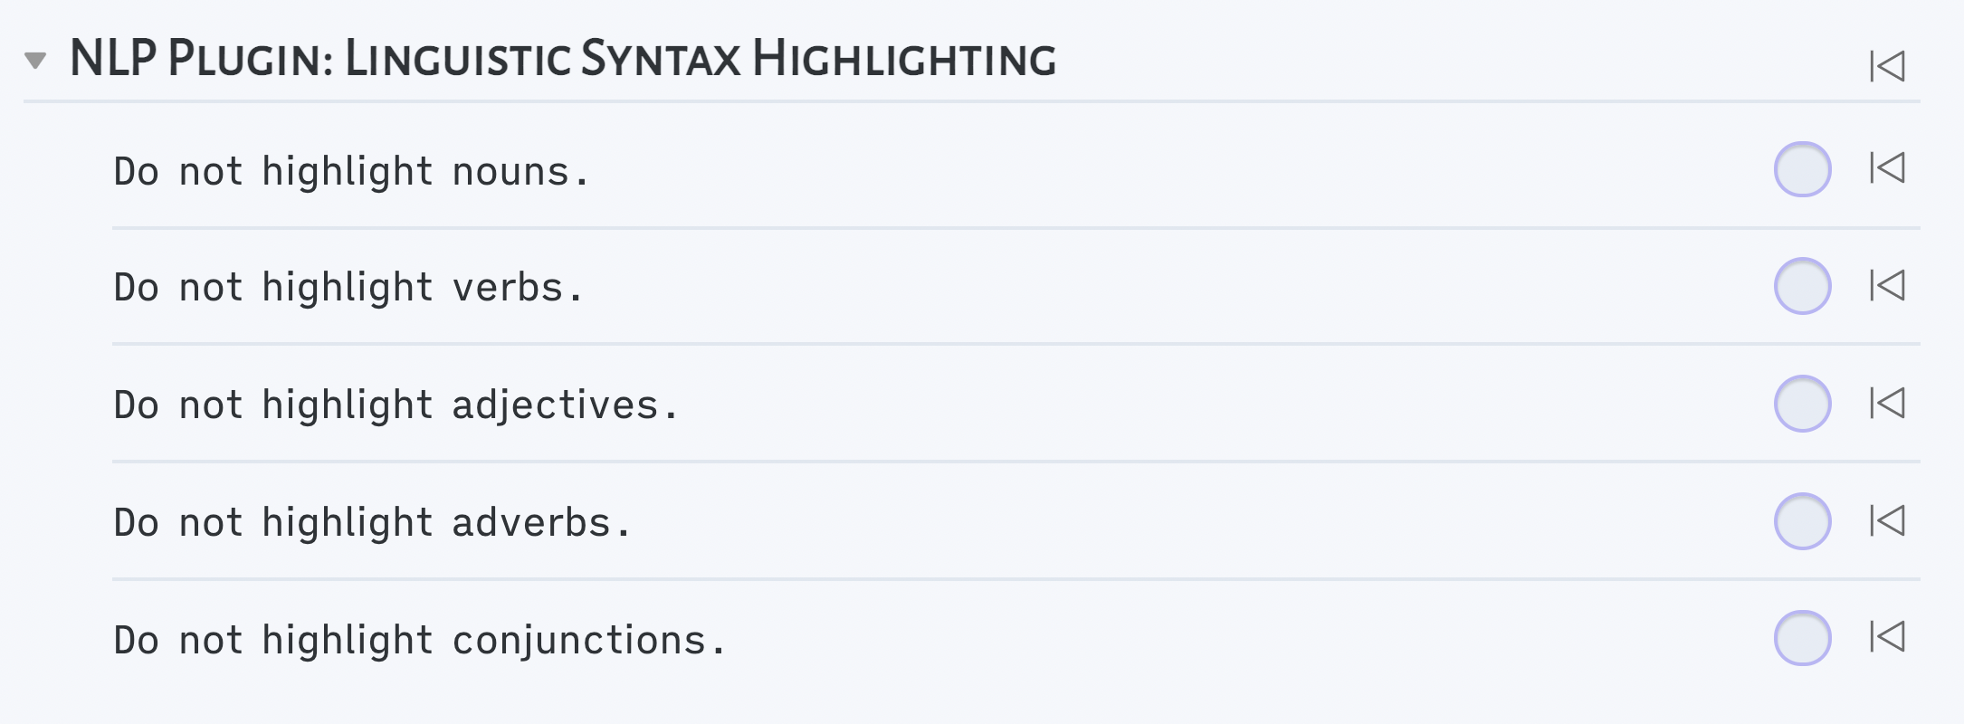1964x724 pixels.
Task: Click the 'Do not highlight conjunctions' label
Action: point(421,638)
